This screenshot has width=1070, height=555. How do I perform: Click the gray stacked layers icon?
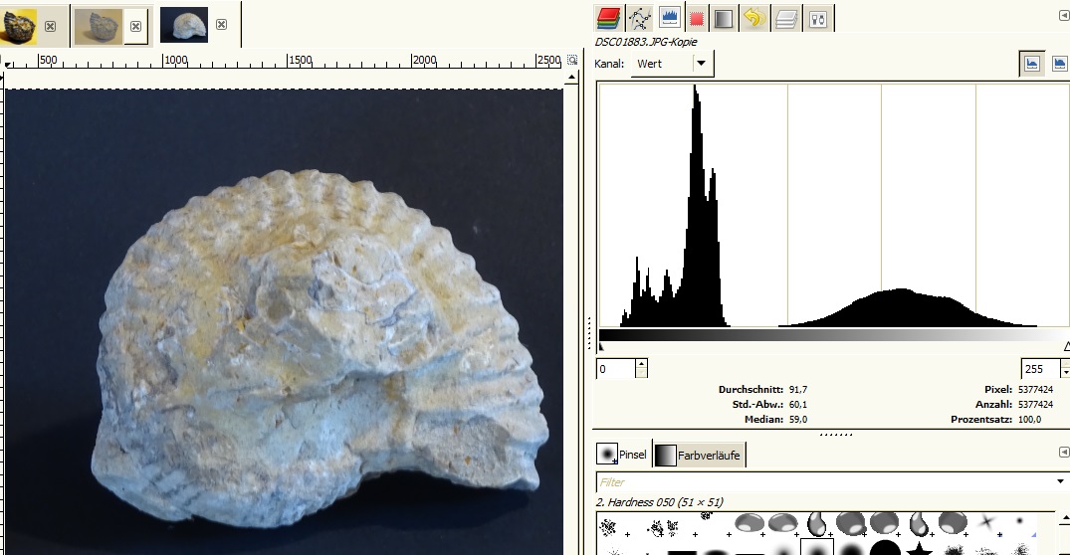[x=786, y=18]
